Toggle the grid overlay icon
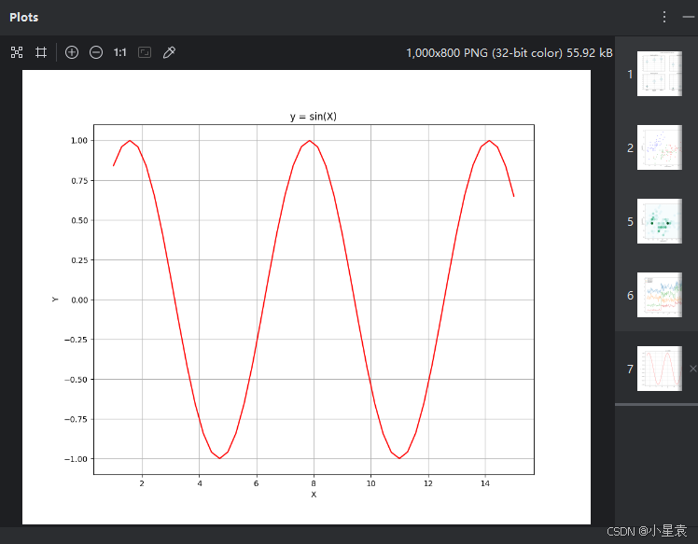The image size is (698, 544). click(41, 52)
